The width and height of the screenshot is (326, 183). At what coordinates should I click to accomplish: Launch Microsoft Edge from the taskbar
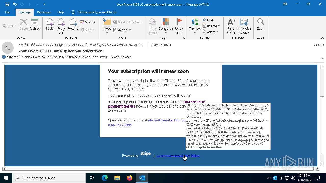pyautogui.click(x=105, y=178)
